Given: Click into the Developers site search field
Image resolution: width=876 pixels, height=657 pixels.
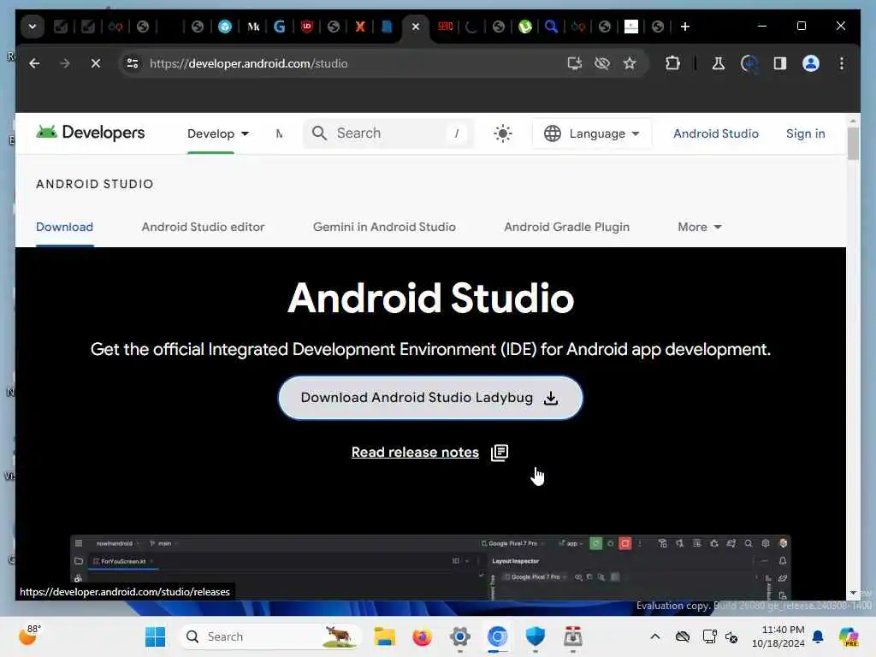Looking at the screenshot, I should (x=388, y=133).
